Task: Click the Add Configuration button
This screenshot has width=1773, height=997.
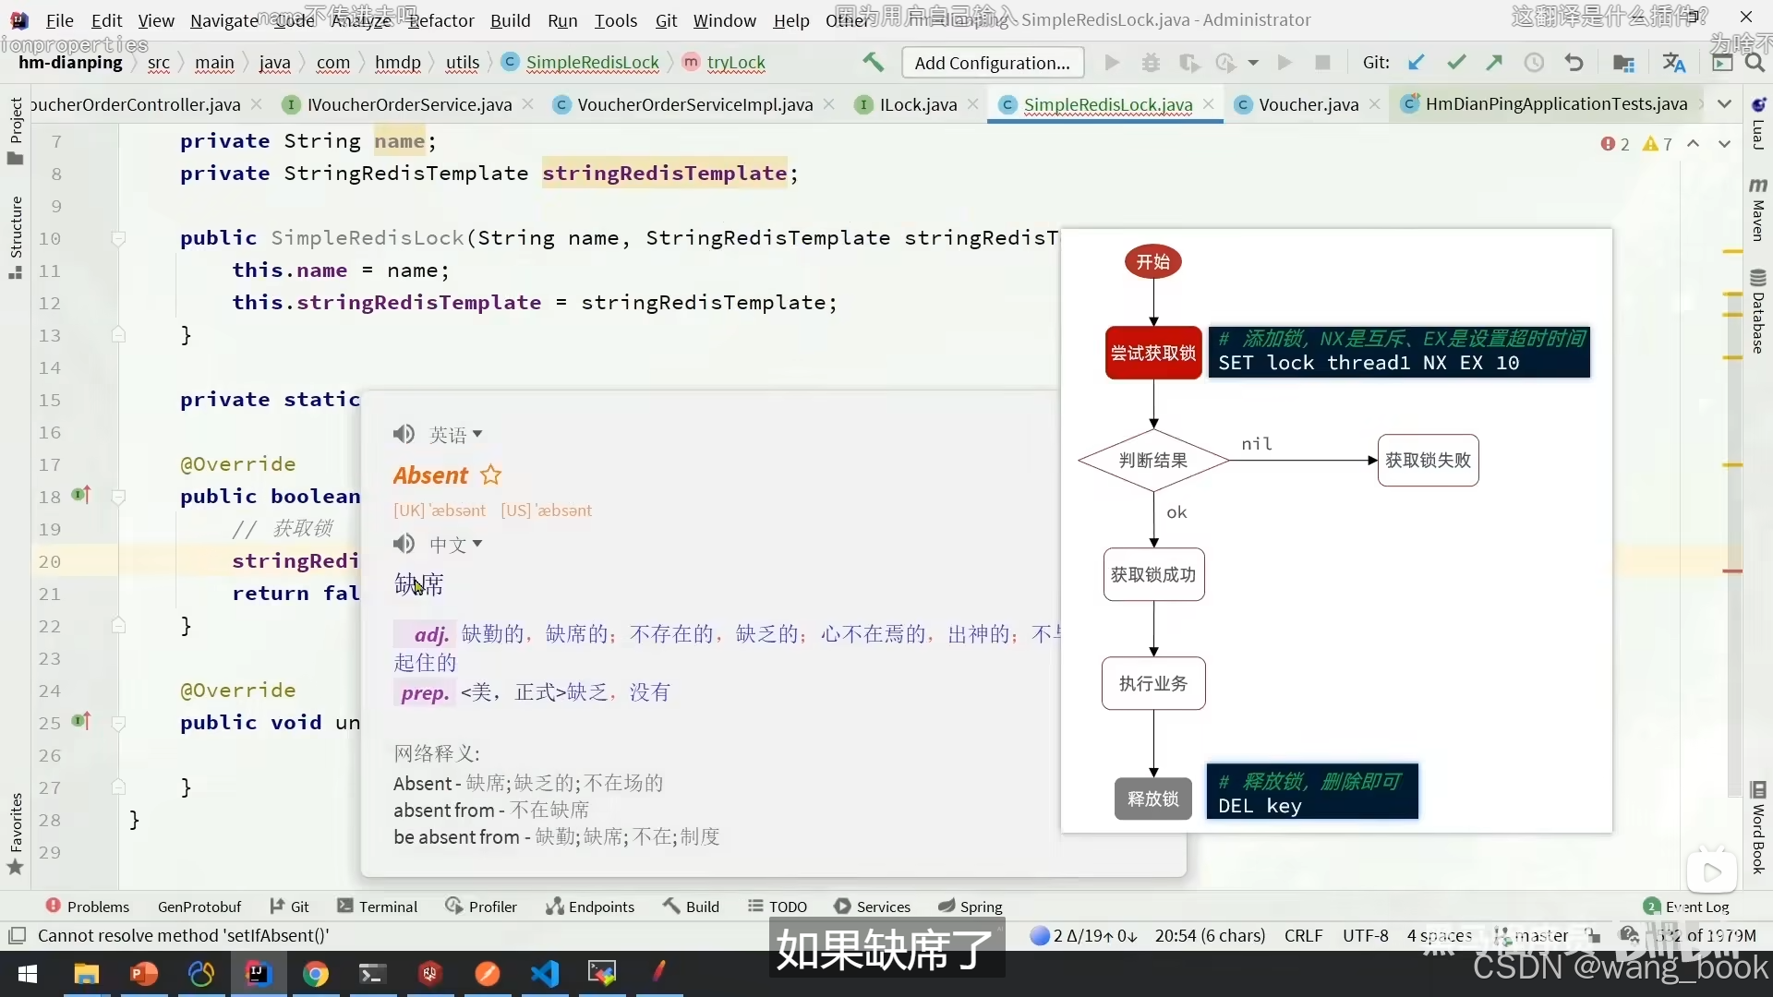Action: (x=992, y=63)
